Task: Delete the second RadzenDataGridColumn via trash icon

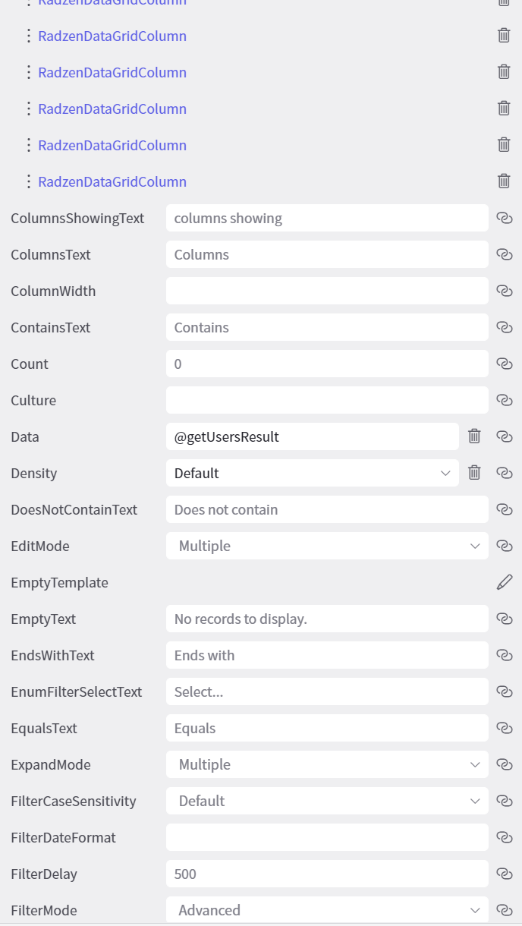Action: coord(504,36)
